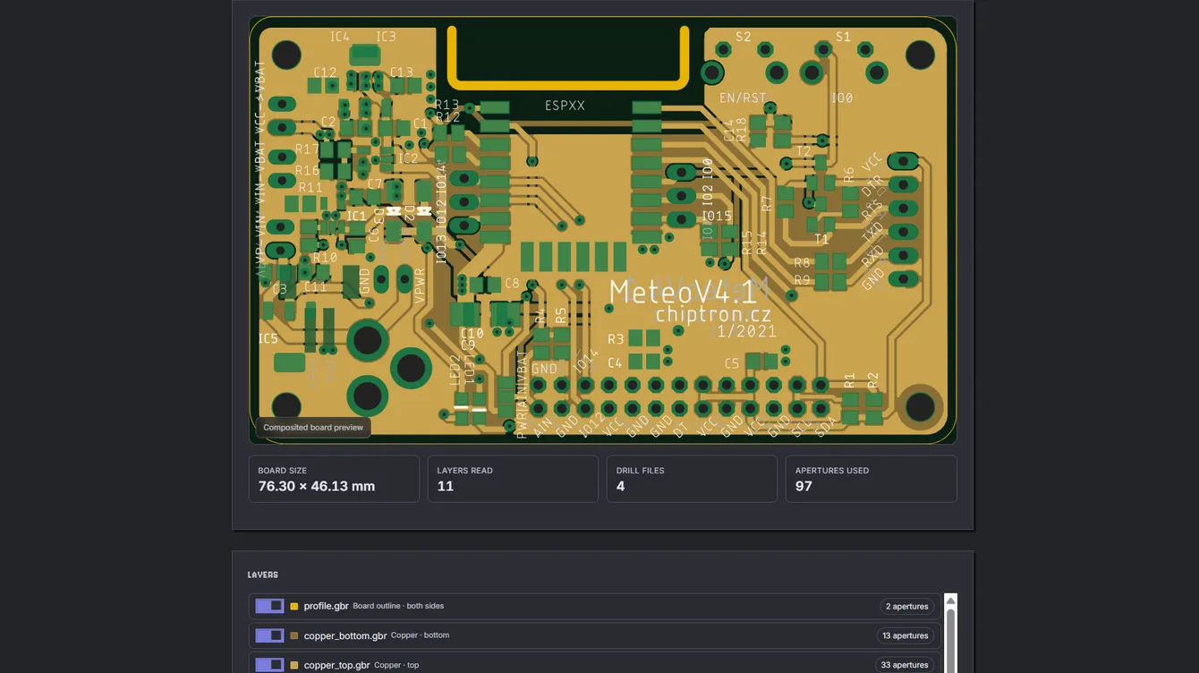
Task: Toggle visibility of profile.gbr layer
Action: [269, 606]
